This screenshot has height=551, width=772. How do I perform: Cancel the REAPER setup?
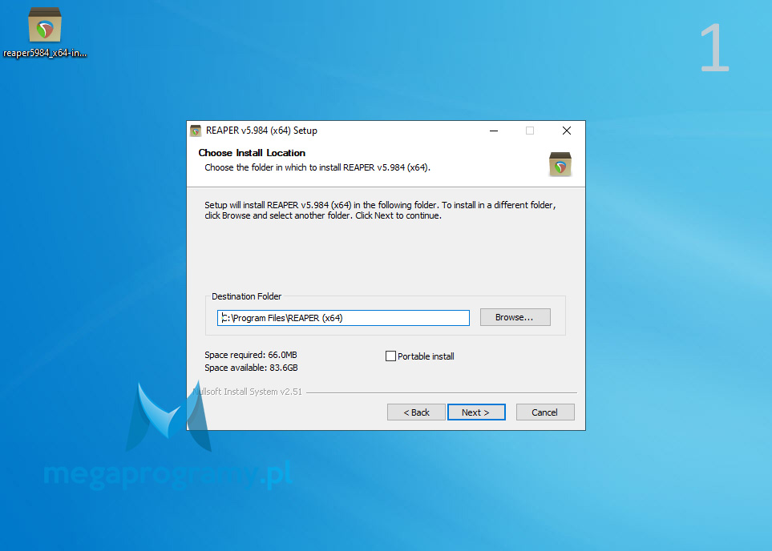pos(545,412)
